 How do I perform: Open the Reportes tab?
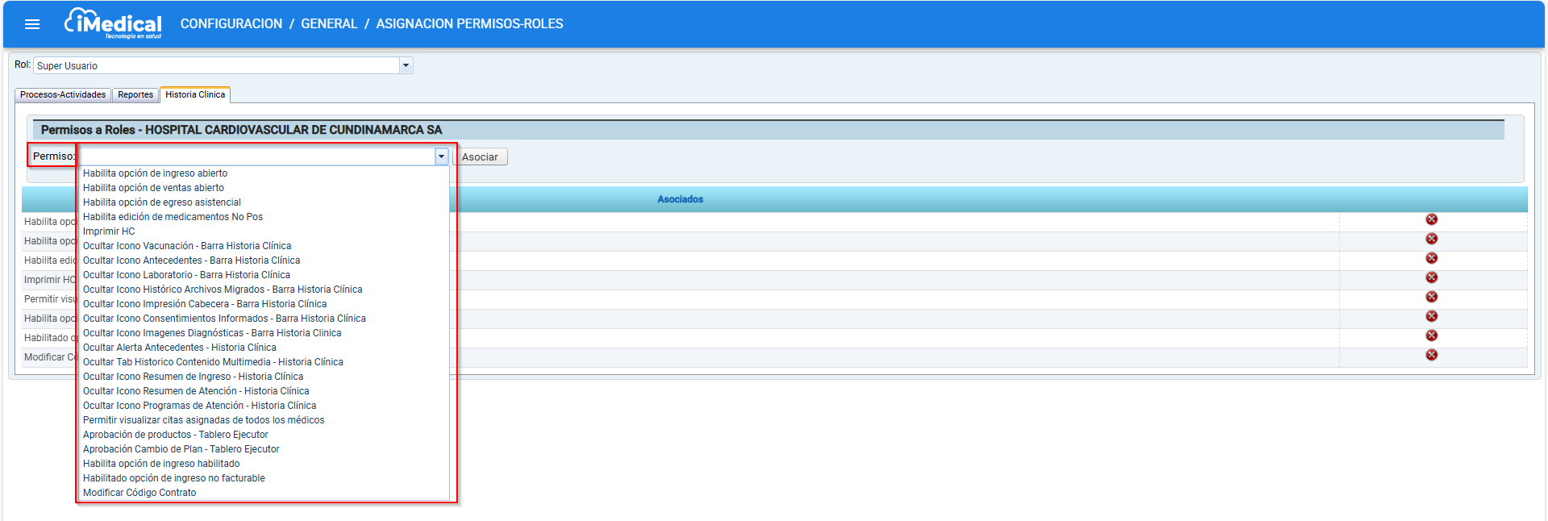[135, 95]
